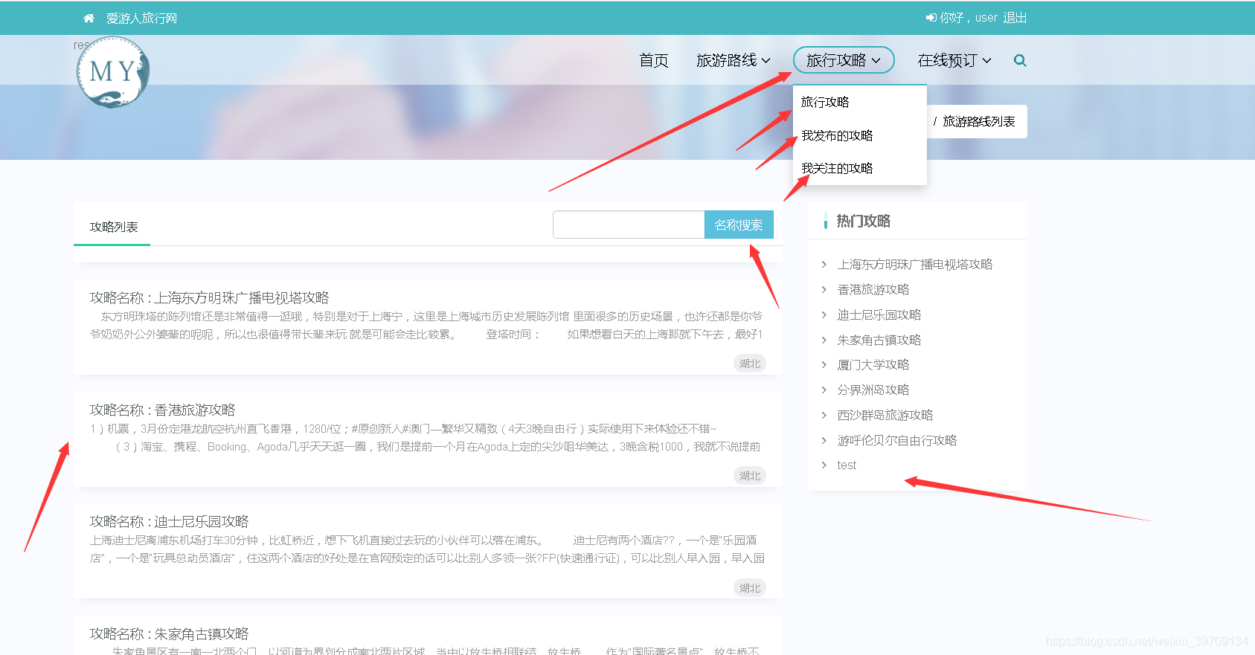Click chevron beside 朱家角古镇攻略 in hot list

pyautogui.click(x=824, y=341)
